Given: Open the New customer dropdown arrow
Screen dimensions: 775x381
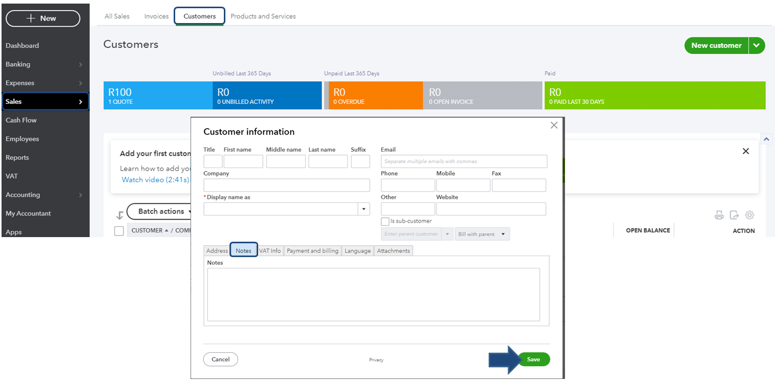Looking at the screenshot, I should [757, 46].
